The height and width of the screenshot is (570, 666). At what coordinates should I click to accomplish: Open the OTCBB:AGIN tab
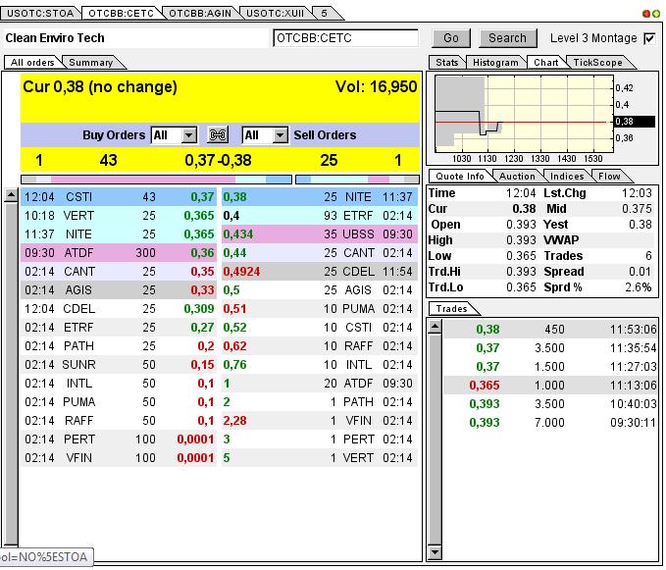click(200, 13)
